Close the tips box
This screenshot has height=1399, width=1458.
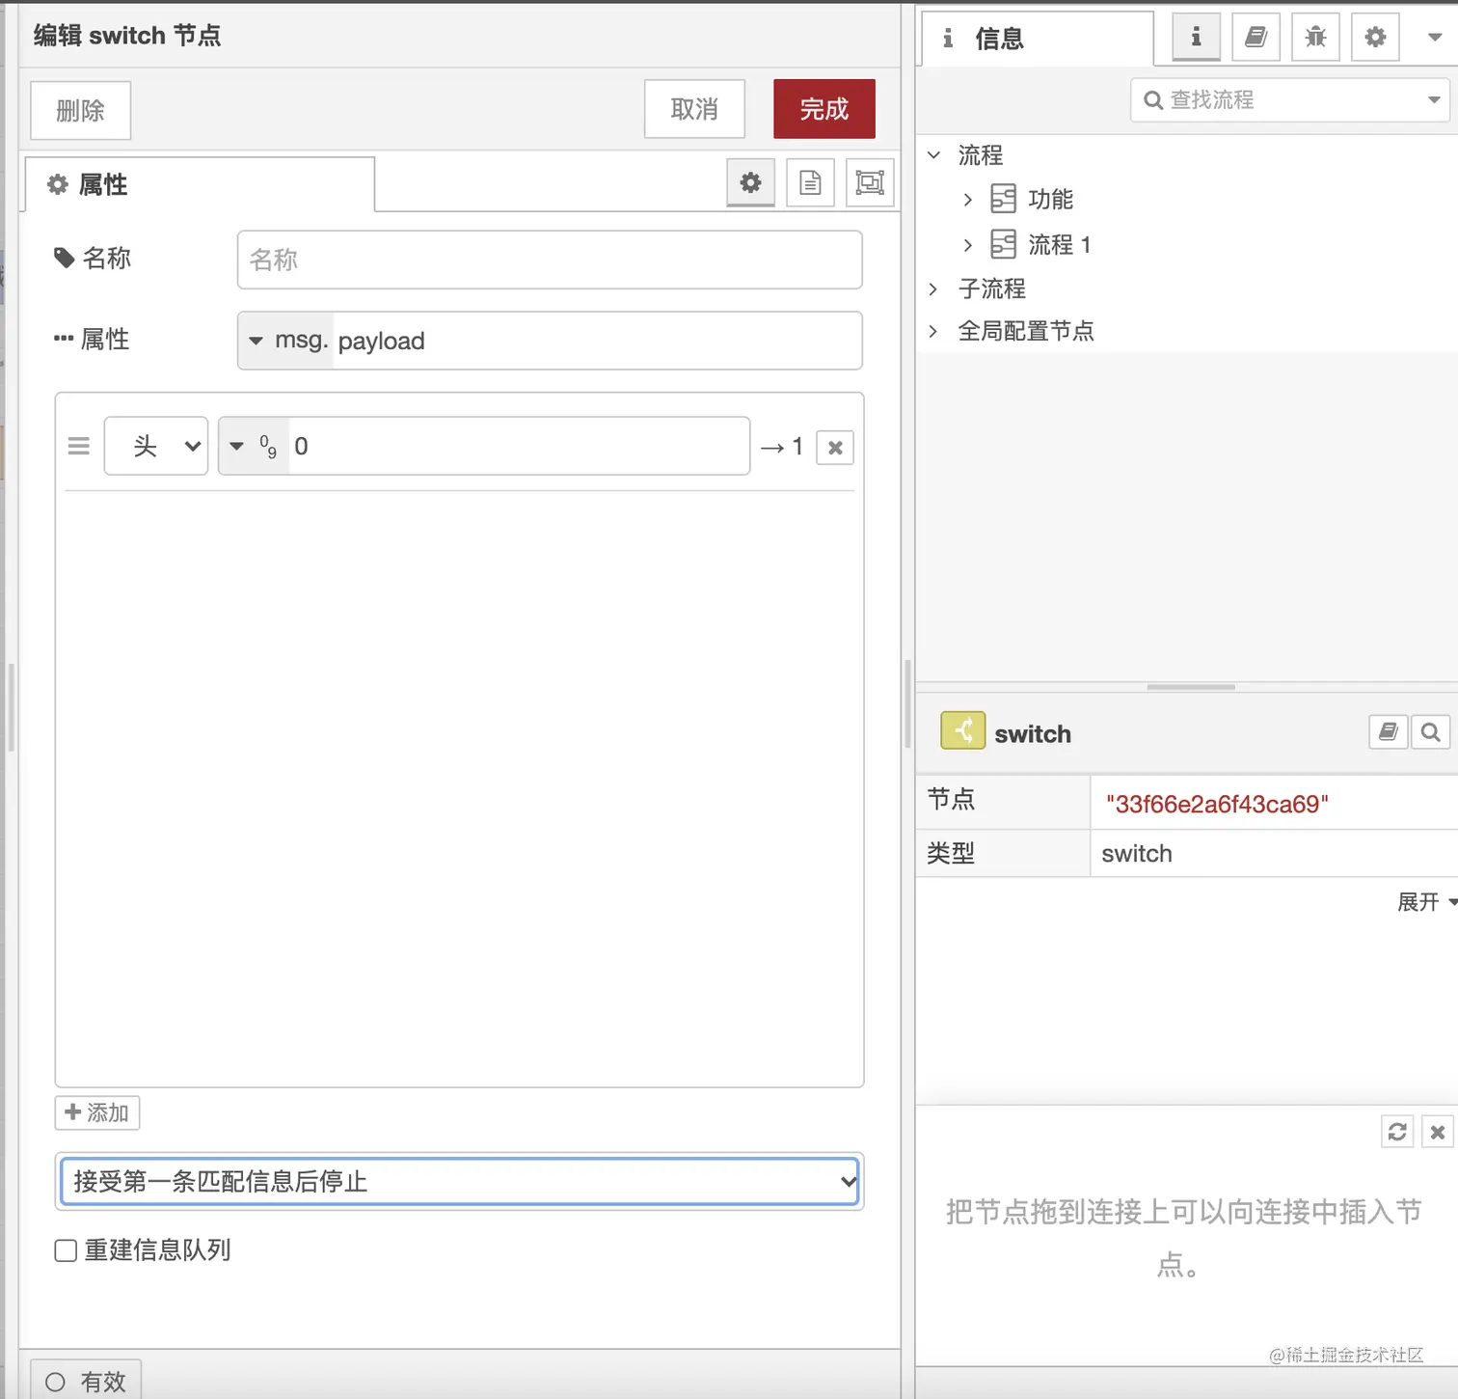[x=1438, y=1132]
